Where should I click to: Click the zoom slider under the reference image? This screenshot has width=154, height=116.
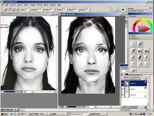point(13,92)
